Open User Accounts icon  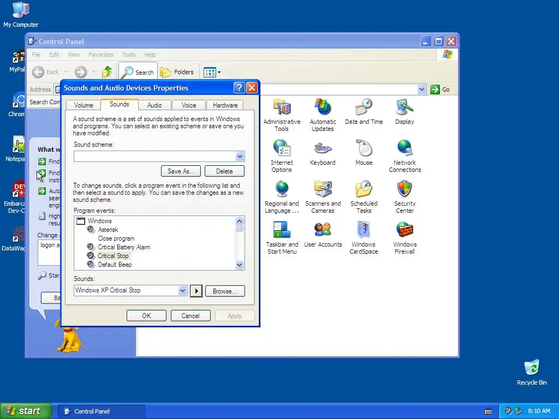click(x=323, y=235)
